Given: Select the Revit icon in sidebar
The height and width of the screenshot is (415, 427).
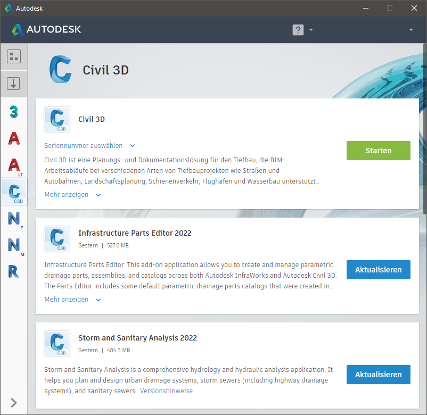Looking at the screenshot, I should [14, 271].
